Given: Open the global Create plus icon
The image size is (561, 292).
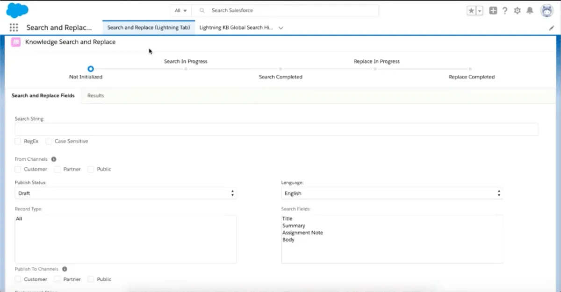Looking at the screenshot, I should [x=493, y=11].
